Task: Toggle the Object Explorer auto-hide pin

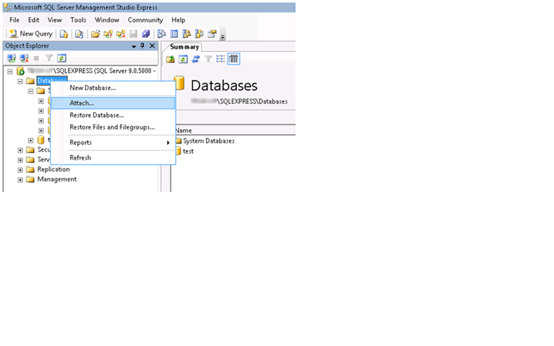Action: (142, 46)
